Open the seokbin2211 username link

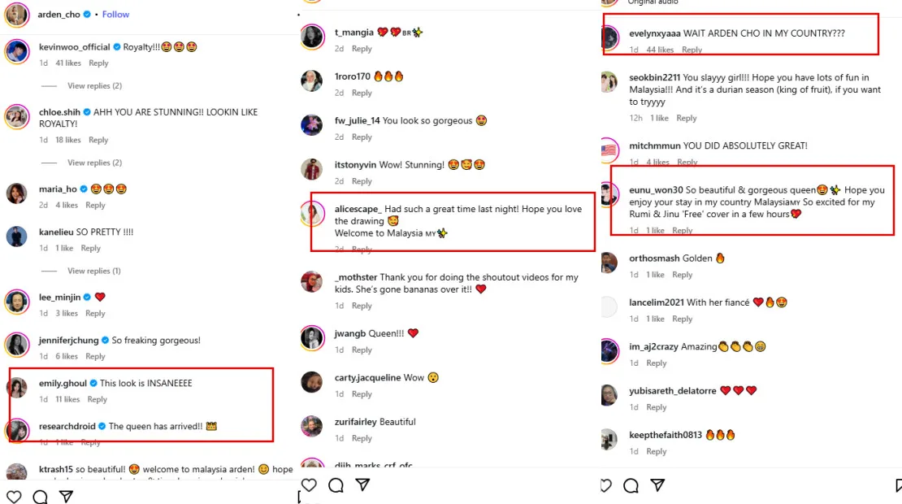pos(656,78)
